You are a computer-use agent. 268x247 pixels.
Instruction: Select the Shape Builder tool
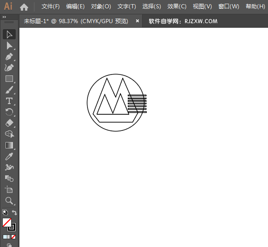[9, 134]
